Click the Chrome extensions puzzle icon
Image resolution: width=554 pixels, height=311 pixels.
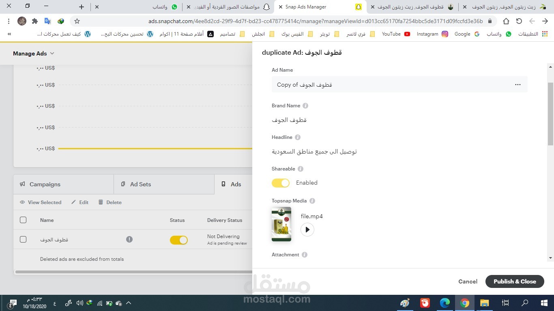pyautogui.click(x=35, y=21)
